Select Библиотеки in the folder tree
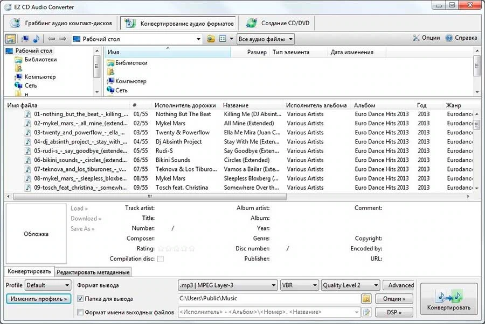 coord(40,60)
